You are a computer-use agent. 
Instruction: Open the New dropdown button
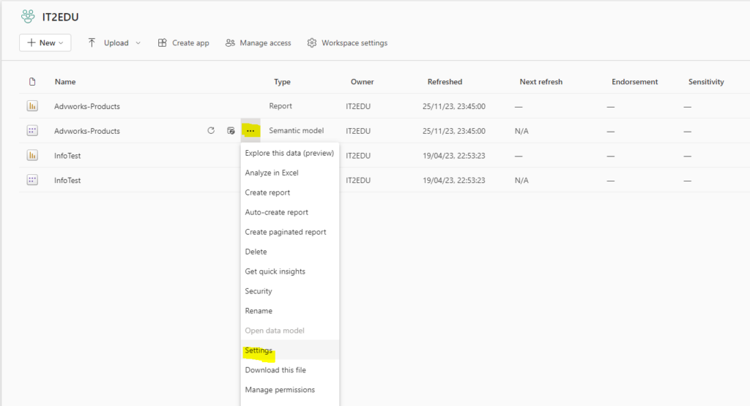click(45, 43)
